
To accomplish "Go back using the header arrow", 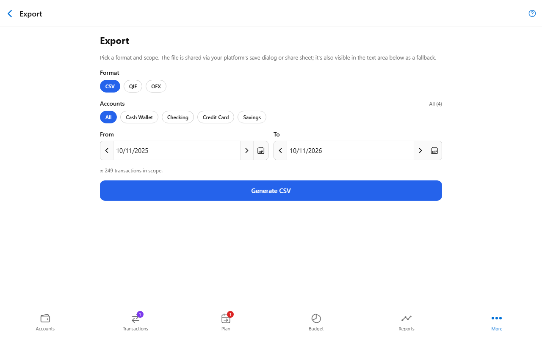I will click(x=10, y=14).
